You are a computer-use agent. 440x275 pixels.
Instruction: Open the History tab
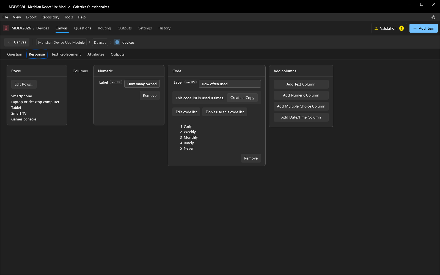(x=164, y=28)
